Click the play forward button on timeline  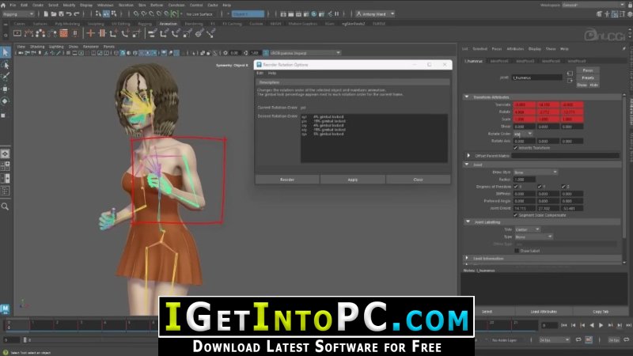(x=601, y=325)
